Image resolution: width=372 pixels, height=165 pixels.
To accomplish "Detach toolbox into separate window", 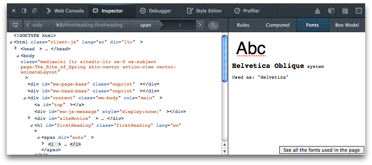I will point(34,11).
